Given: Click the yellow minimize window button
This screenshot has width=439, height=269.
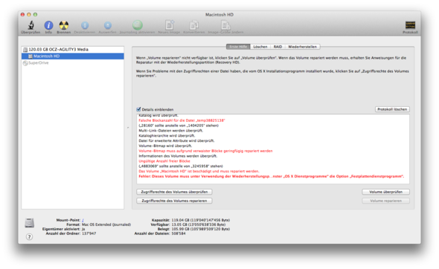Looking at the screenshot, I should [x=29, y=15].
